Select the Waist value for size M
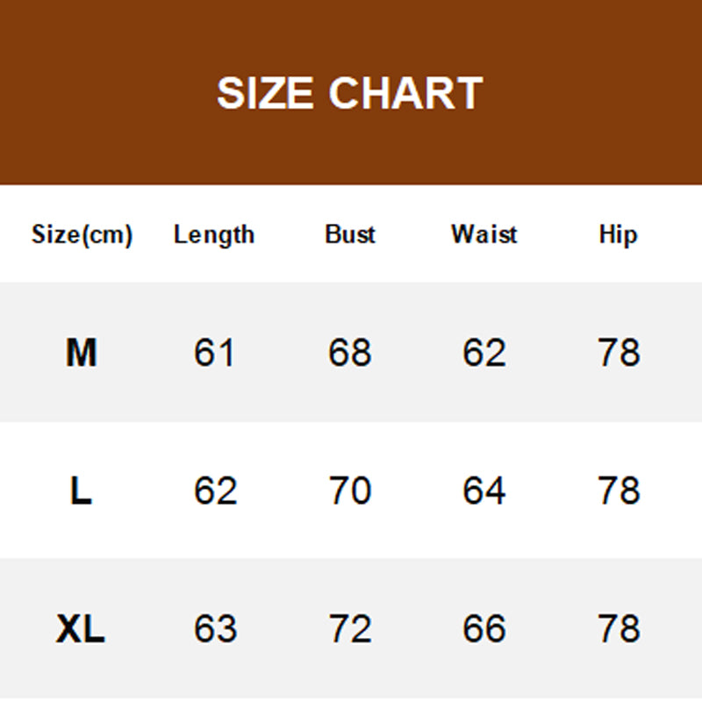The width and height of the screenshot is (702, 702). pos(484,353)
